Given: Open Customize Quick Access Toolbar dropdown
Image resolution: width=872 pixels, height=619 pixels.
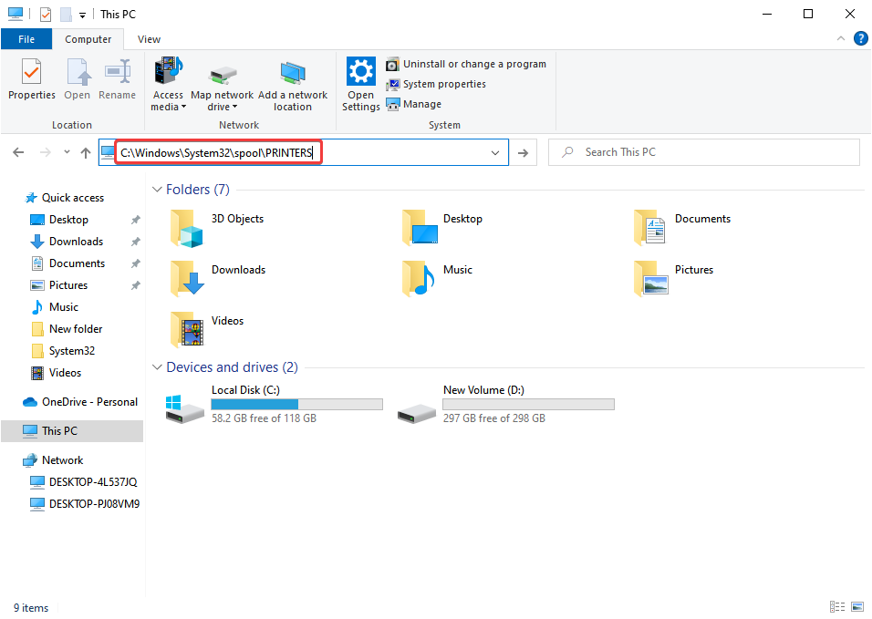Looking at the screenshot, I should [82, 15].
